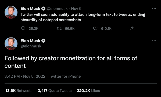Click Elon Musk name on first tweet
Screen dimensions: 161x97
tap(30, 9)
